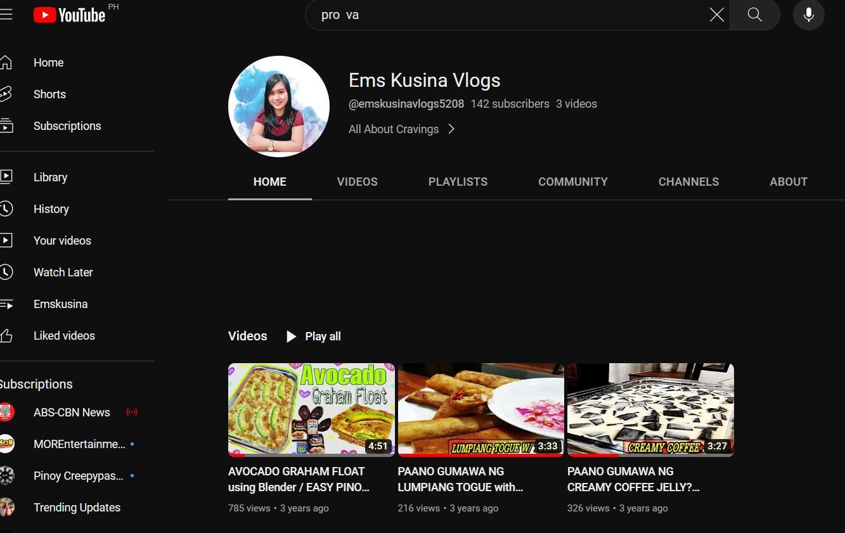Open the Pinoy Creepypasta subscription
845x533 pixels.
[x=79, y=476]
